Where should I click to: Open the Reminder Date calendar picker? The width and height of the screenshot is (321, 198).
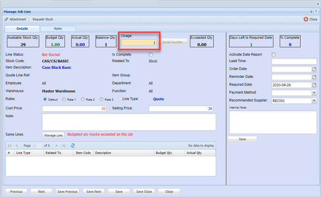point(314,77)
